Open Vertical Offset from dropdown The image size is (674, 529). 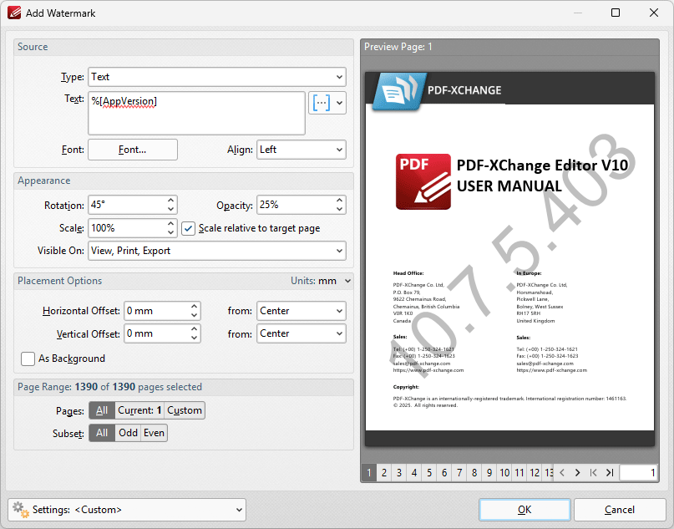point(302,333)
